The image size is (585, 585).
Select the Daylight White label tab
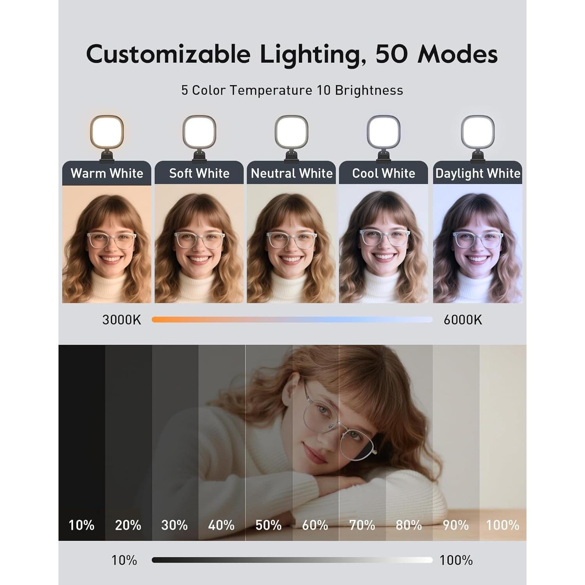[478, 173]
